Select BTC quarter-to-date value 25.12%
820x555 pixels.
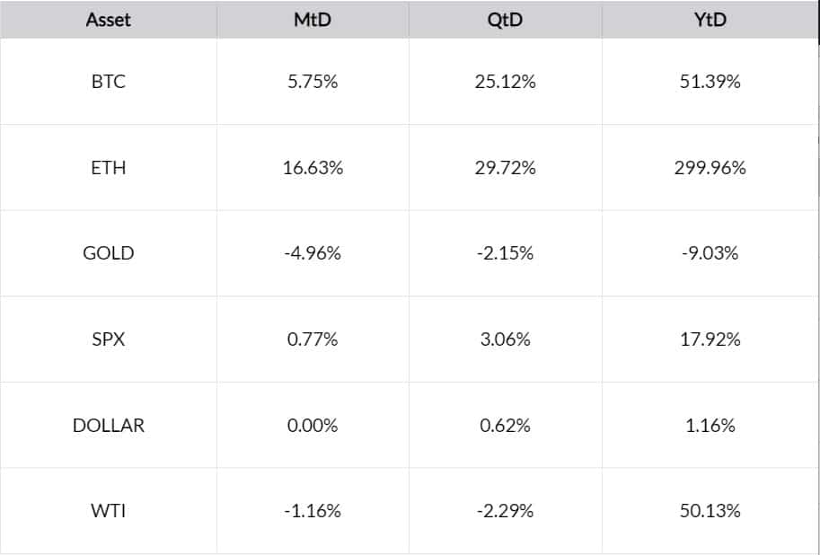505,82
